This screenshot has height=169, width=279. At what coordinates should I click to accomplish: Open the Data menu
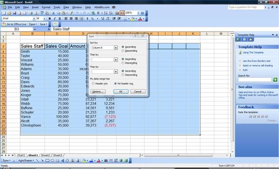click(x=66, y=7)
